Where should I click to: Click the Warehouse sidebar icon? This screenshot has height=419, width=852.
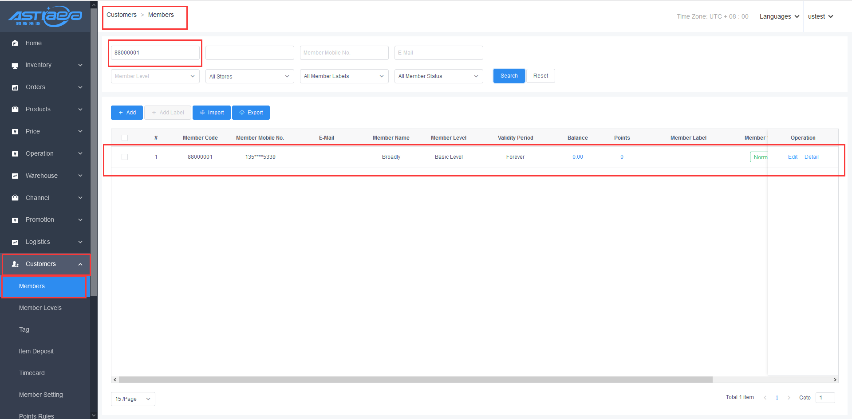(x=15, y=176)
